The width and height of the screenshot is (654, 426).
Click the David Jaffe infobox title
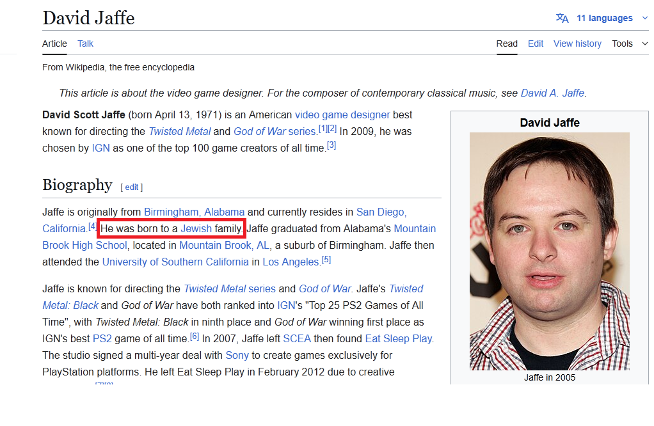click(549, 123)
